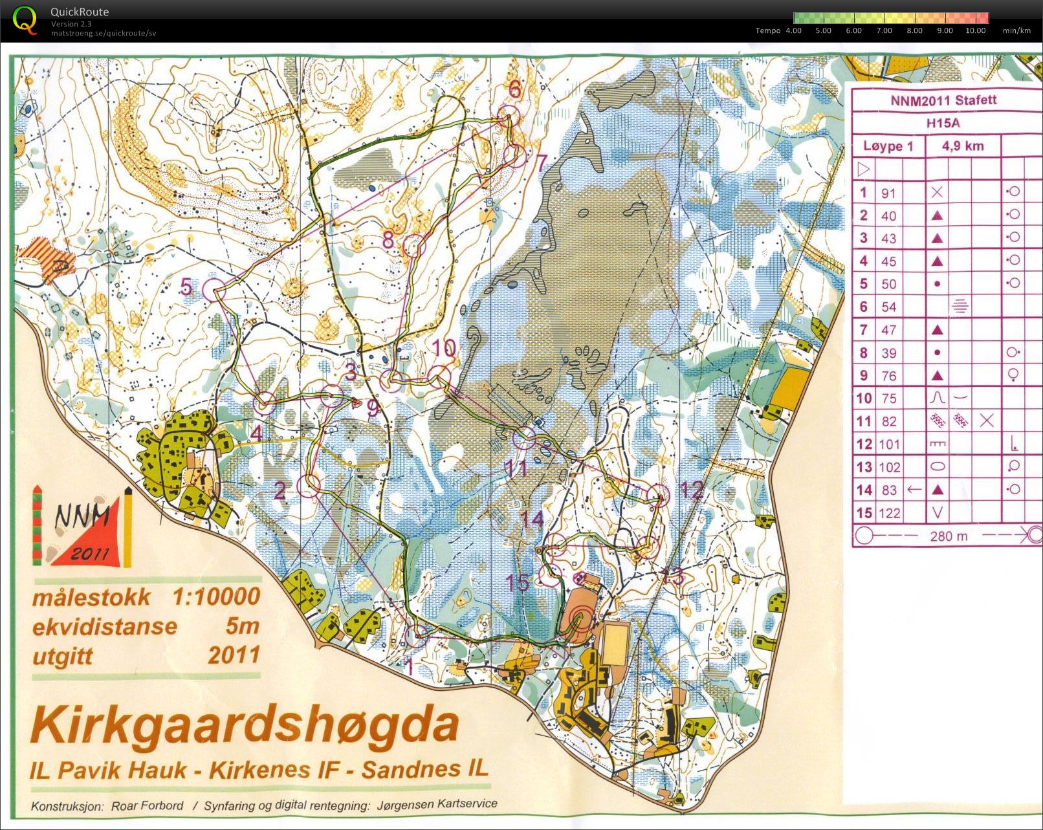Viewport: 1043px width, 830px height.
Task: Click control code 47 in row 7
Action: (888, 330)
